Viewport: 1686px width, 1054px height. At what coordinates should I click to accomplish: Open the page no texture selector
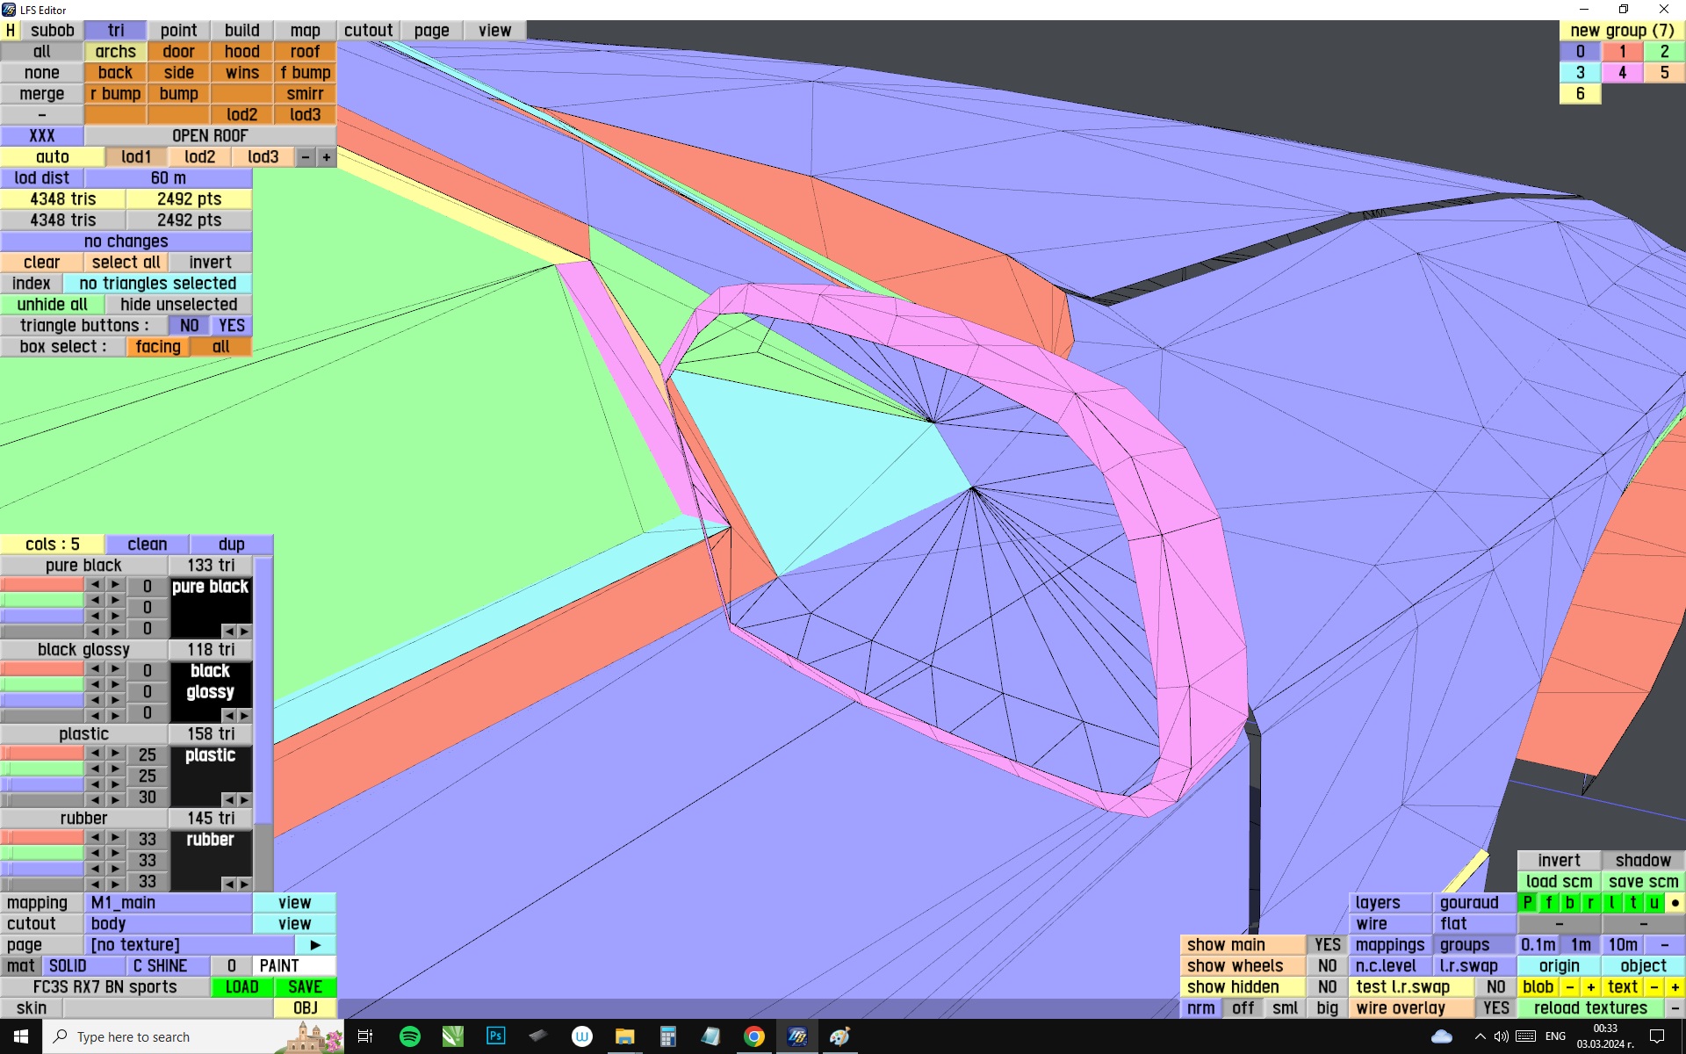click(189, 945)
